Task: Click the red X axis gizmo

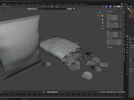Action: (x=98, y=16)
